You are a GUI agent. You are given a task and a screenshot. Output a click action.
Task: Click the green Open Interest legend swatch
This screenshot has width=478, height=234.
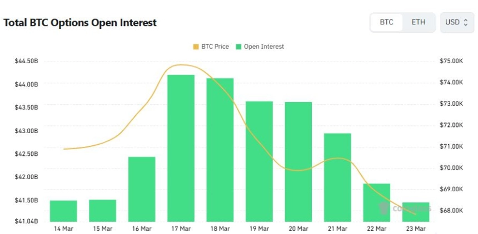pos(238,47)
